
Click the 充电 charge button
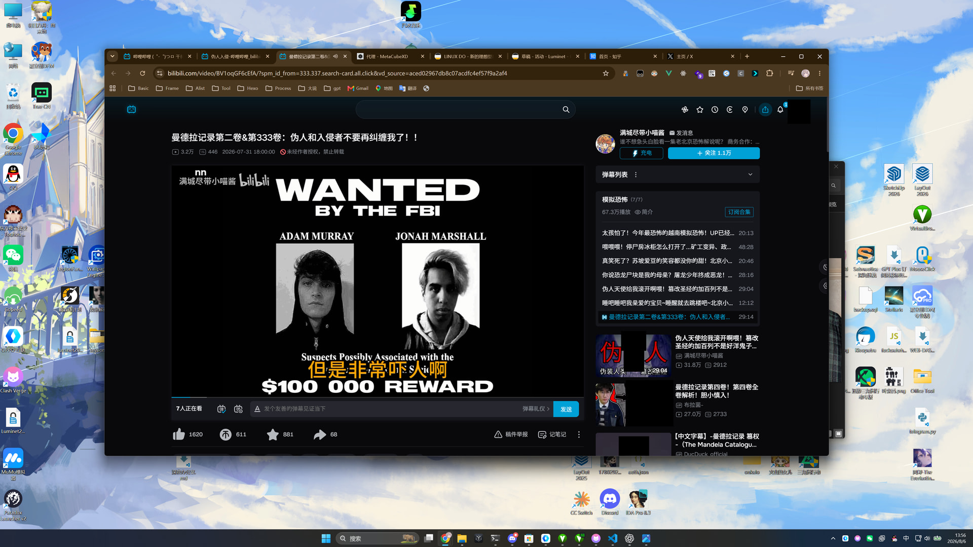click(641, 153)
